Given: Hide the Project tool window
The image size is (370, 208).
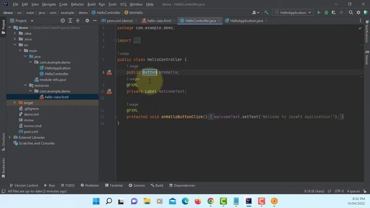Looking at the screenshot, I should tap(95, 21).
